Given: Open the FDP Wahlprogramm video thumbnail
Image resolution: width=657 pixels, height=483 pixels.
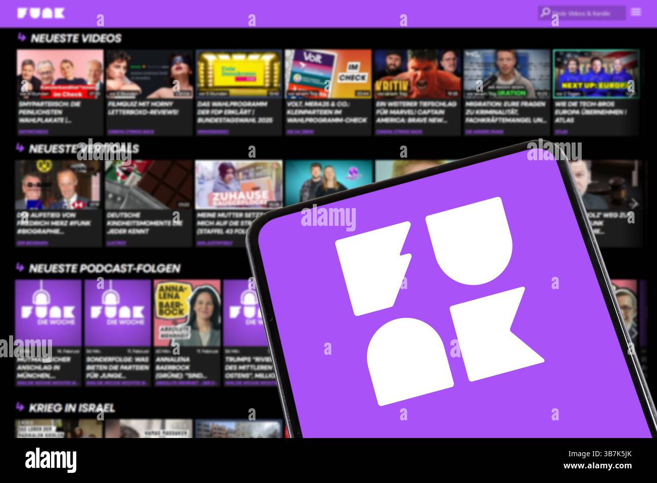Looking at the screenshot, I should [x=239, y=74].
